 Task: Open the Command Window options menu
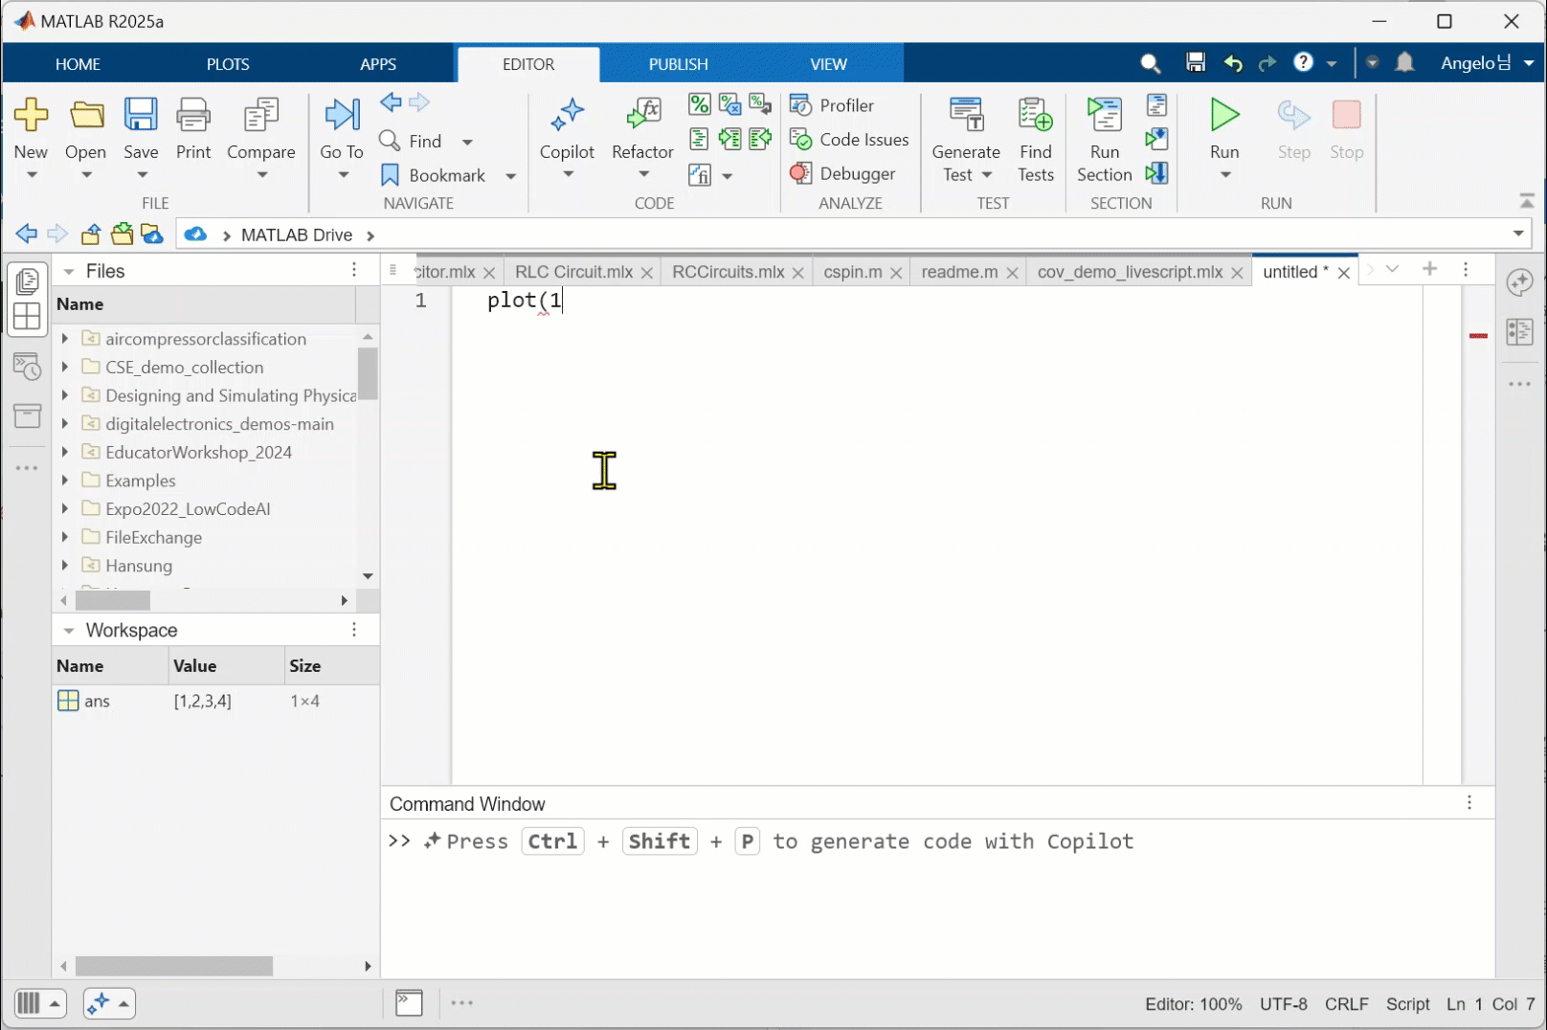point(1469,802)
